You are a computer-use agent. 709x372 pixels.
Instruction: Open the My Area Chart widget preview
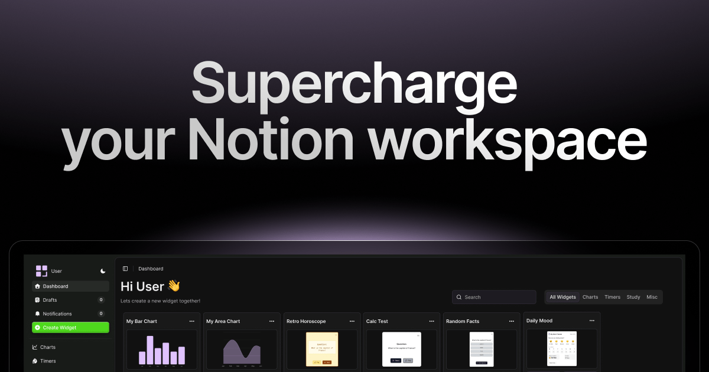[x=242, y=350]
